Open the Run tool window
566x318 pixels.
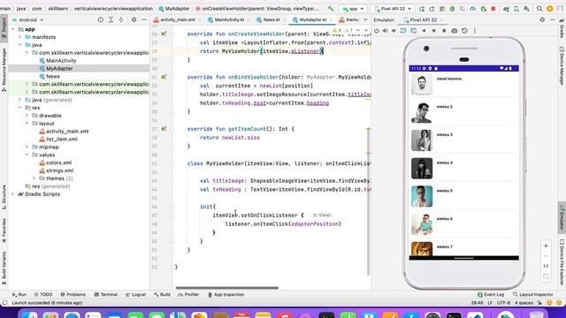19,294
